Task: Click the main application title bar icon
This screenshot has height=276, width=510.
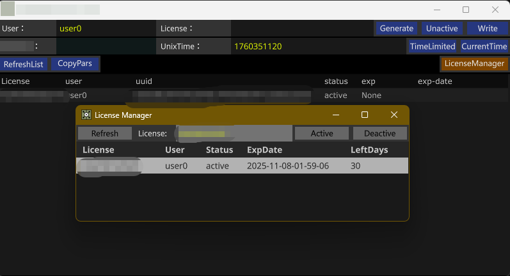Action: pyautogui.click(x=8, y=10)
